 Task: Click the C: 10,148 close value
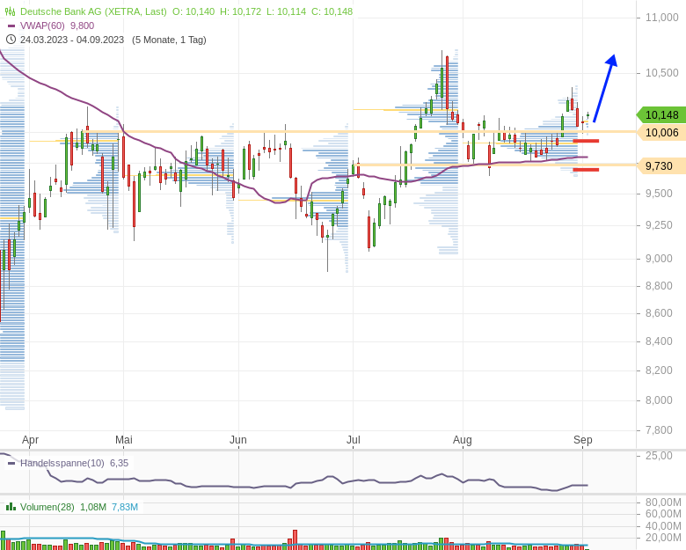click(332, 11)
